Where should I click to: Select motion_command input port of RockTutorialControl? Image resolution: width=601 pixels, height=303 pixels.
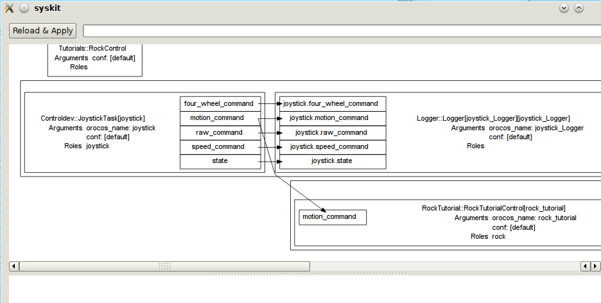(333, 217)
